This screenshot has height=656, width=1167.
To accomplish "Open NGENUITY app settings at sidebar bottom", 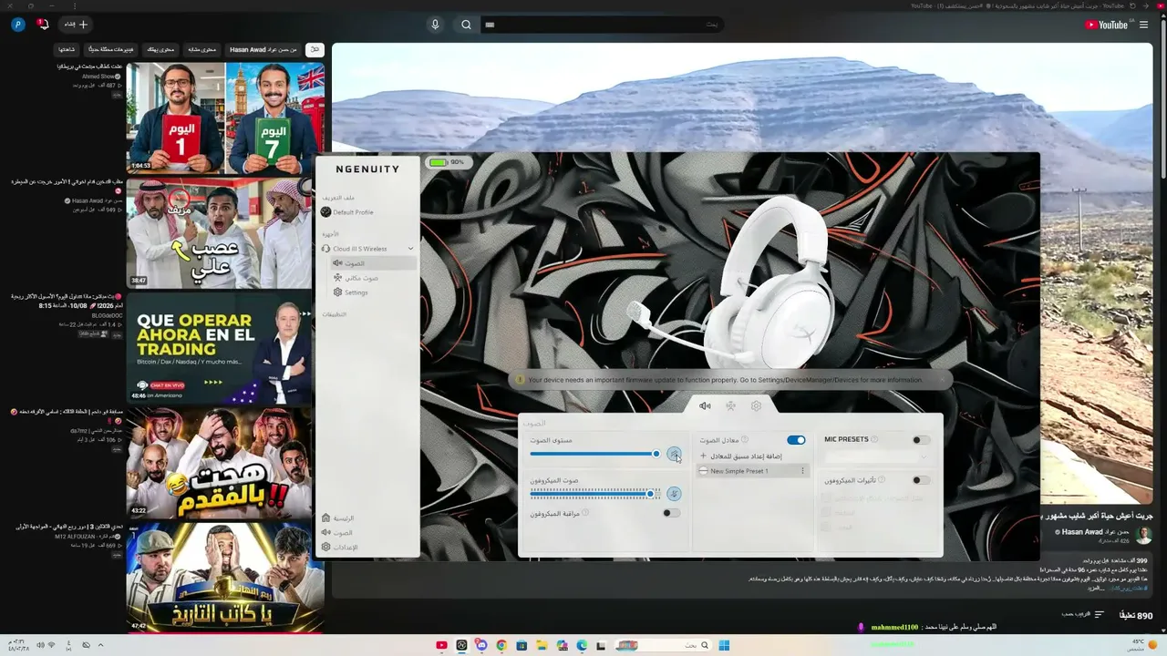I will pos(339,547).
